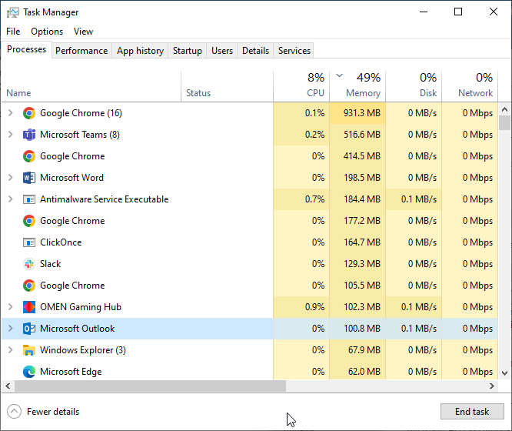Sort processes by CPU column
This screenshot has width=512, height=431.
(x=301, y=86)
